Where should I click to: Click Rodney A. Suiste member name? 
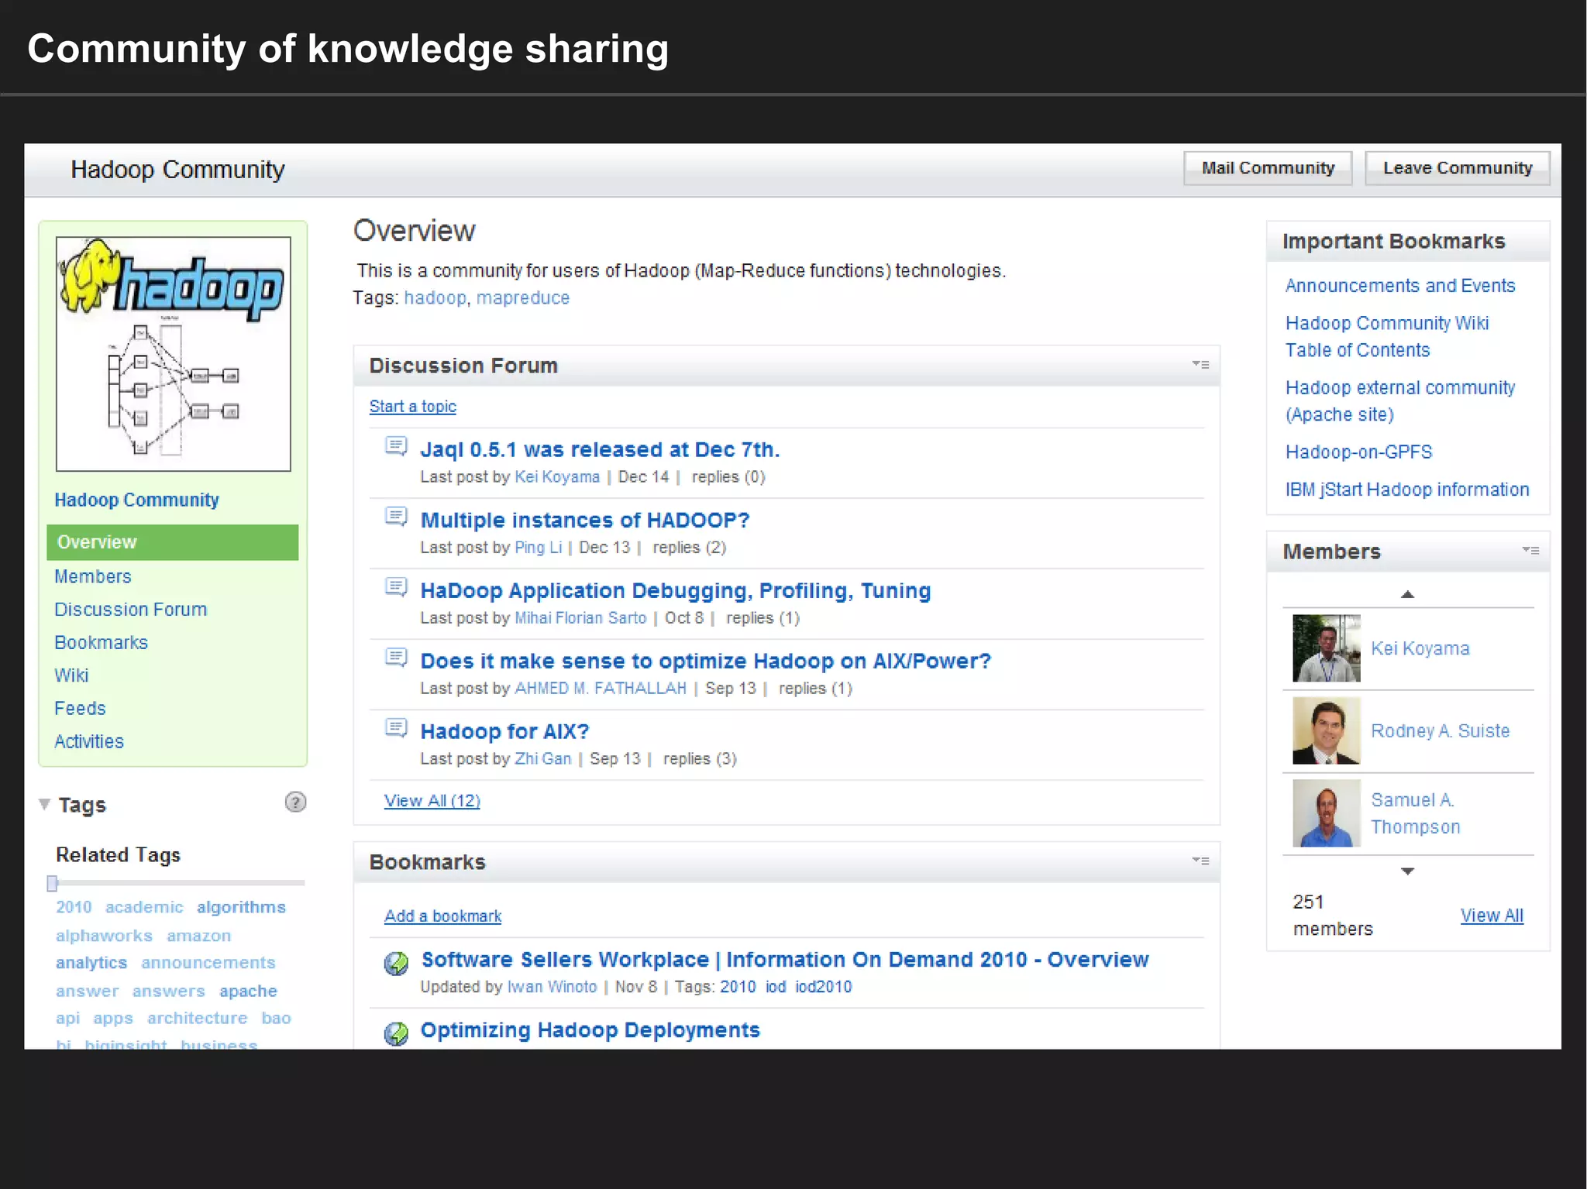tap(1441, 731)
